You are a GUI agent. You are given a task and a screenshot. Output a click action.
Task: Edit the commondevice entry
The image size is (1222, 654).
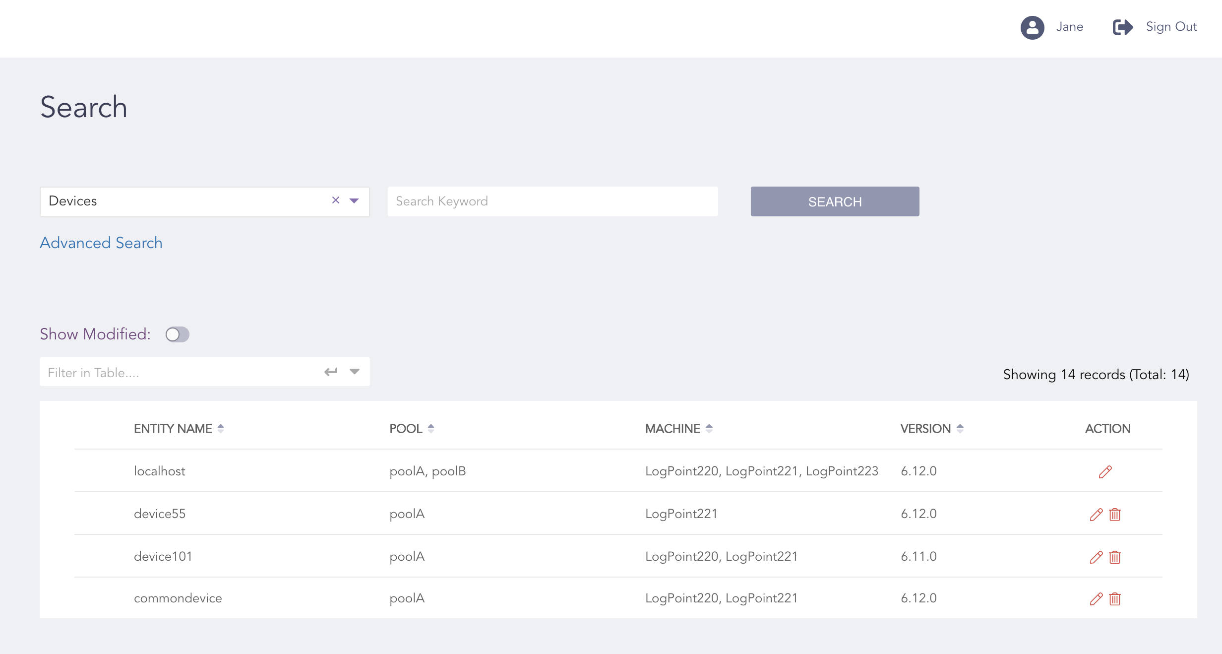(x=1096, y=599)
